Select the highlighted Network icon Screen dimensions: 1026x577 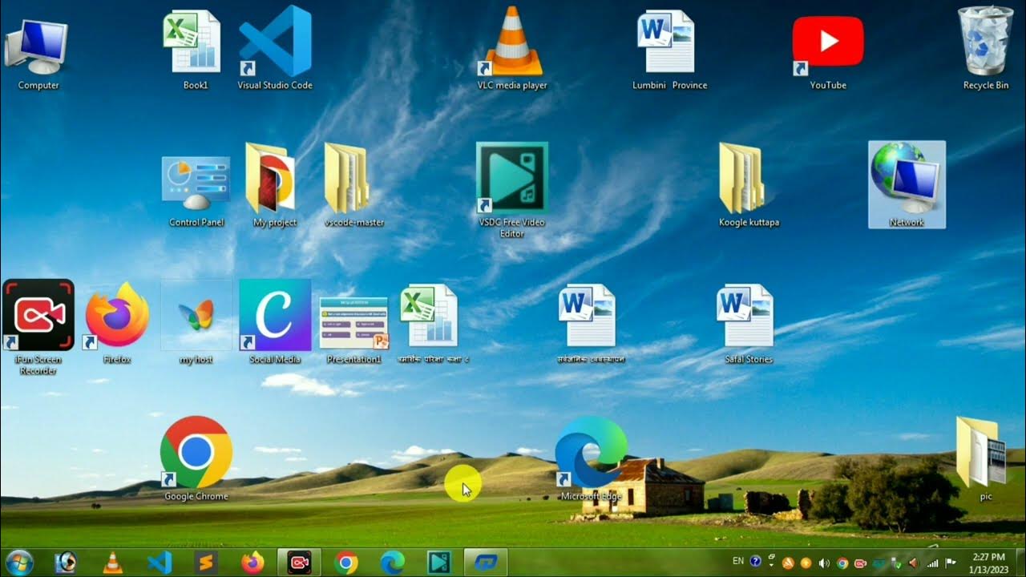click(907, 185)
